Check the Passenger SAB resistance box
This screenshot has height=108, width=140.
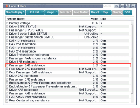pos(7,65)
